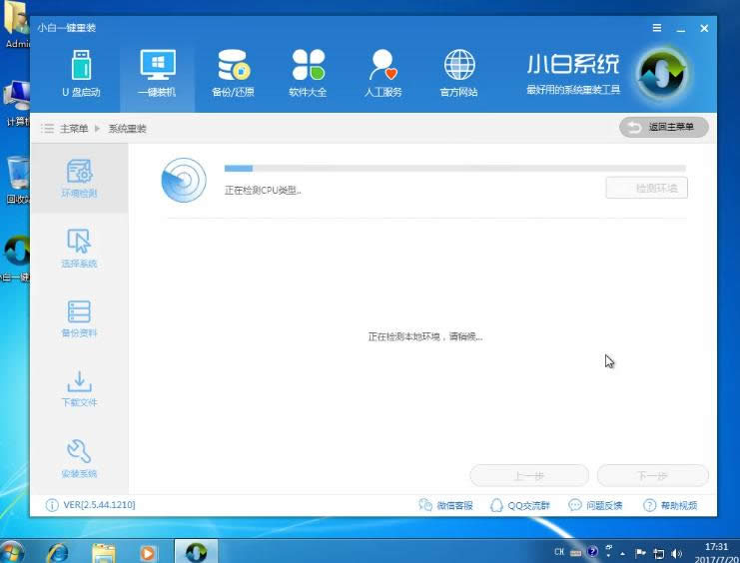Switch to the 下载文件 sidebar step
This screenshot has height=563, width=740.
pyautogui.click(x=79, y=388)
